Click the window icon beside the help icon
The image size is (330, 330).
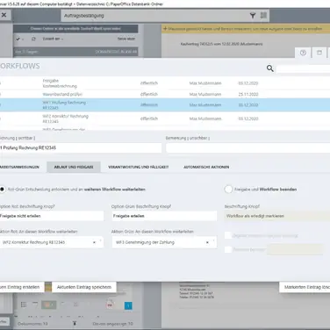point(319,53)
